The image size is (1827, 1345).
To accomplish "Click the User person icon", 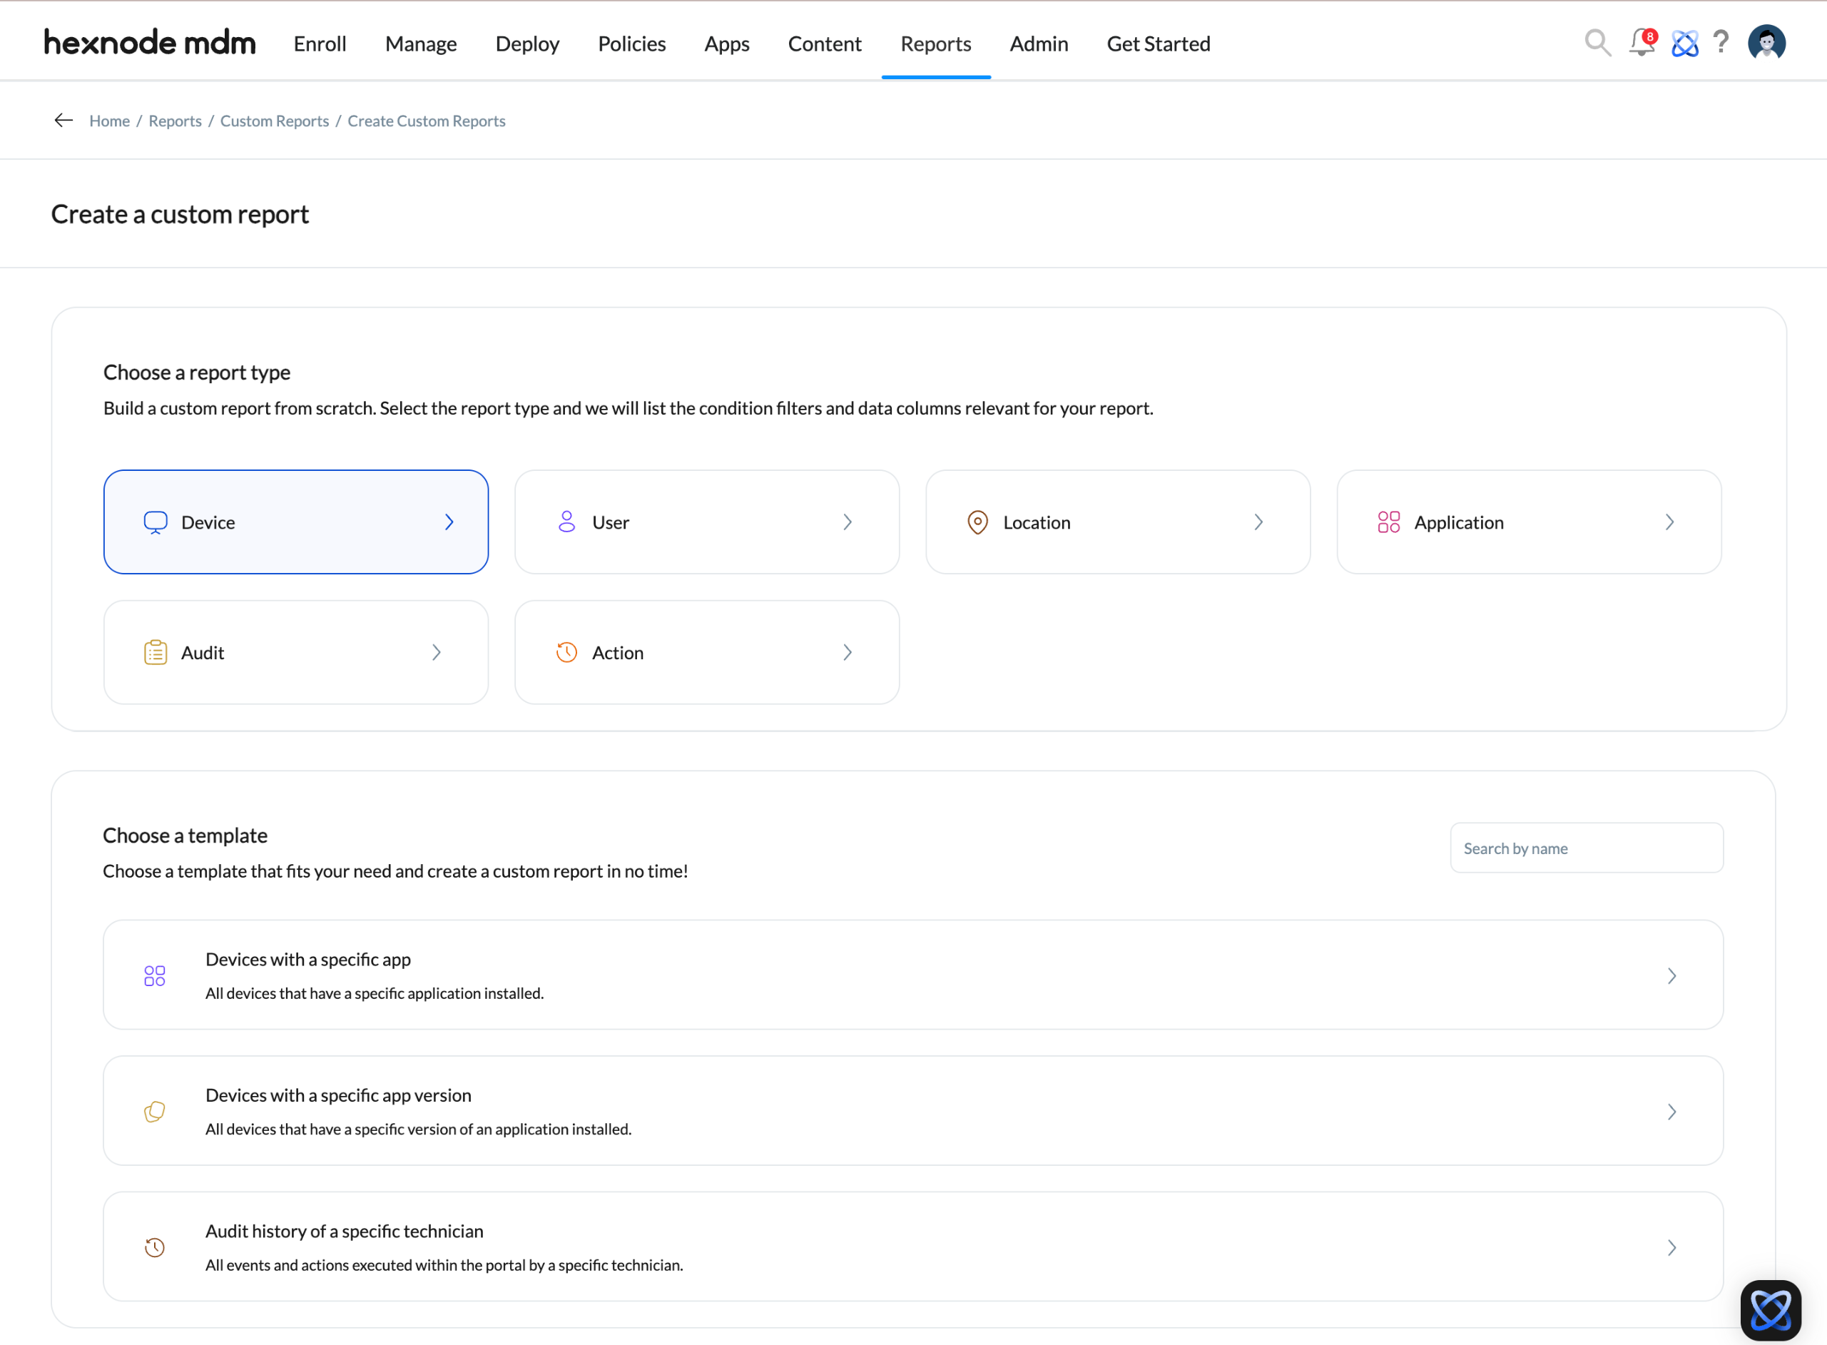I will click(566, 522).
